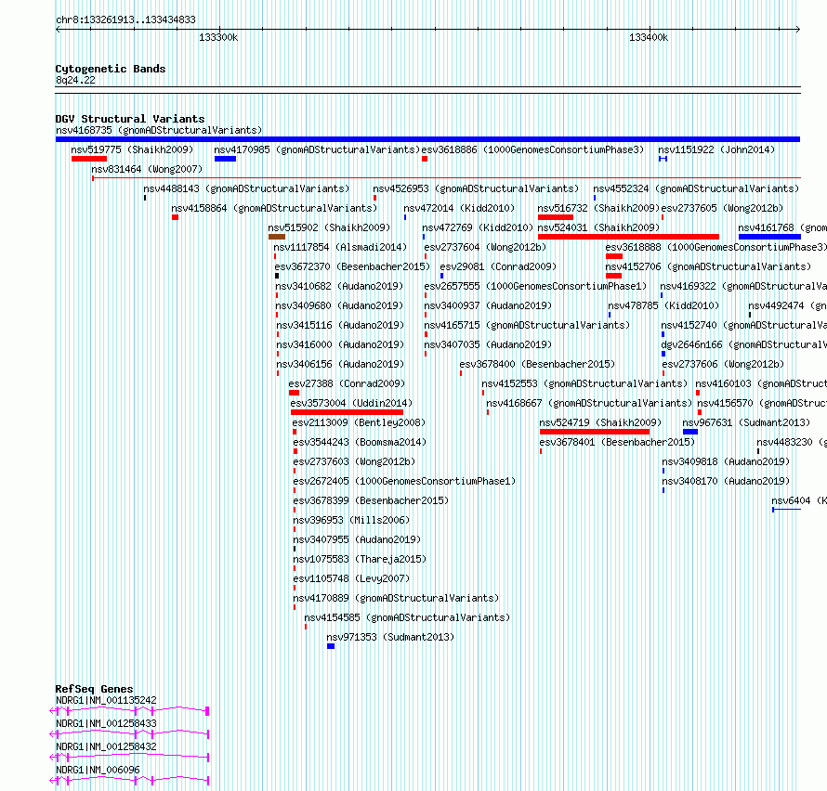Select esv2737604 (Wong2012b) label

[485, 247]
